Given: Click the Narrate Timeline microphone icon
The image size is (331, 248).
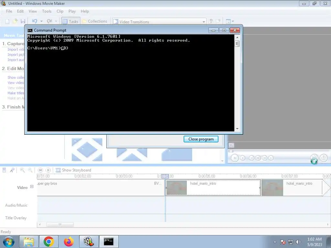Looking at the screenshot, I should click(12, 170).
